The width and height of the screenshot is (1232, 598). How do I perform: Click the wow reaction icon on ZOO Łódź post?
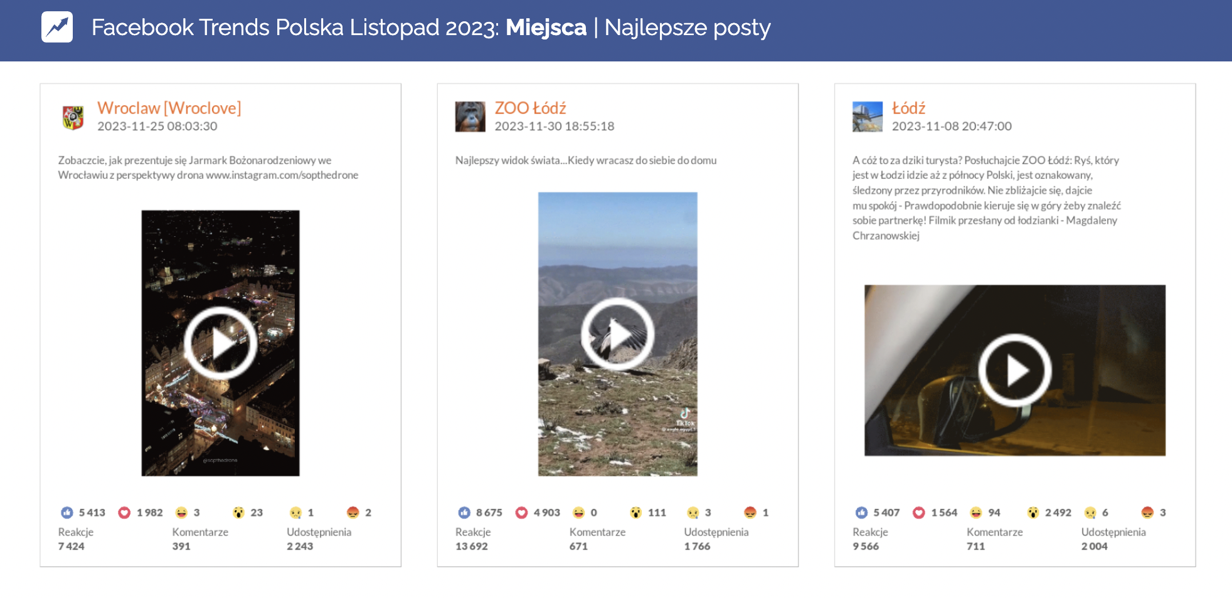pyautogui.click(x=636, y=513)
